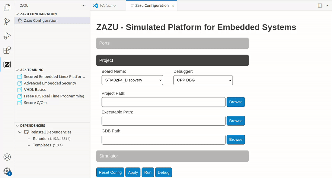Click the Apply button
Viewport: 332px width, 178px height.
click(133, 172)
